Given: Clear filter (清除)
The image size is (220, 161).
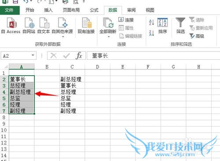Looking at the screenshot, I should pyautogui.click(x=197, y=20).
